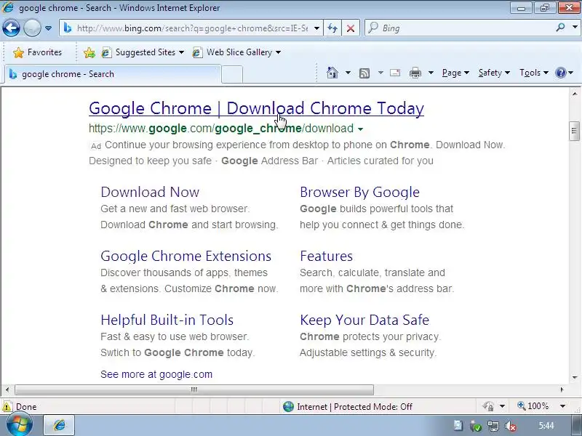Open Keep Your Data Safe link
582x436 pixels.
point(364,320)
